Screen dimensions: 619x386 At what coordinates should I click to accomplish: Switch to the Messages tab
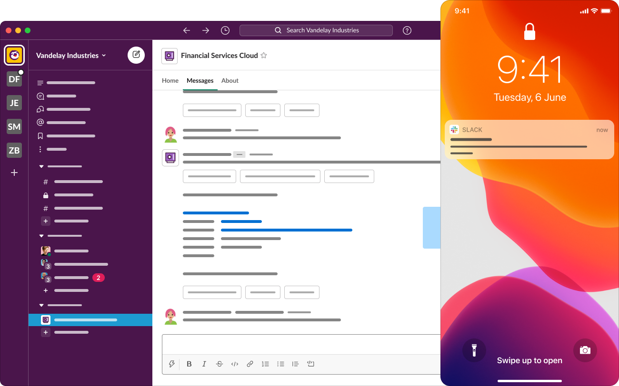[x=200, y=81]
